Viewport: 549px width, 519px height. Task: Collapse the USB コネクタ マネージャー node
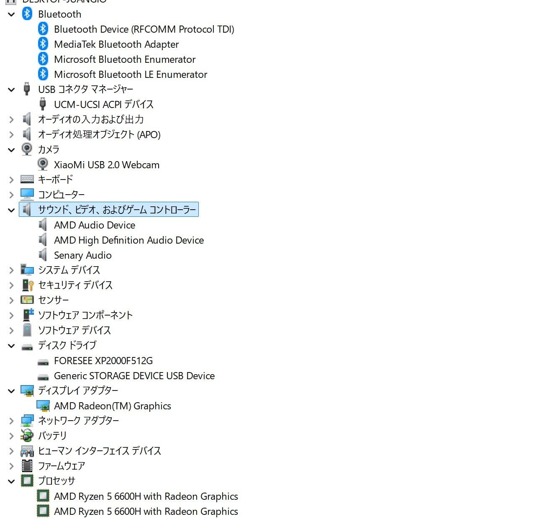pos(11,90)
